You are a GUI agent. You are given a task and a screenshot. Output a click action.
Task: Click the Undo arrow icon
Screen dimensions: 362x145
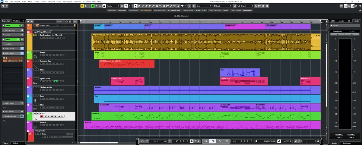click(x=3, y=6)
